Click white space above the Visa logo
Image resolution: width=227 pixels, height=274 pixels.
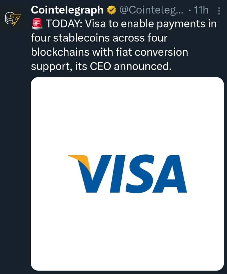point(127,114)
